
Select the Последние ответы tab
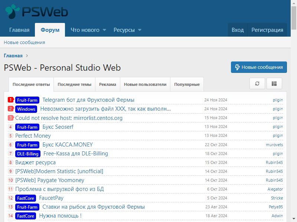tap(31, 84)
